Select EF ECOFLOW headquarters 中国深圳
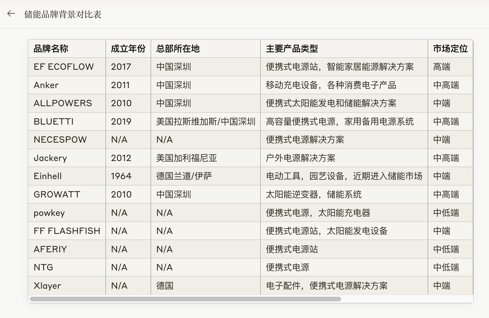 206,67
